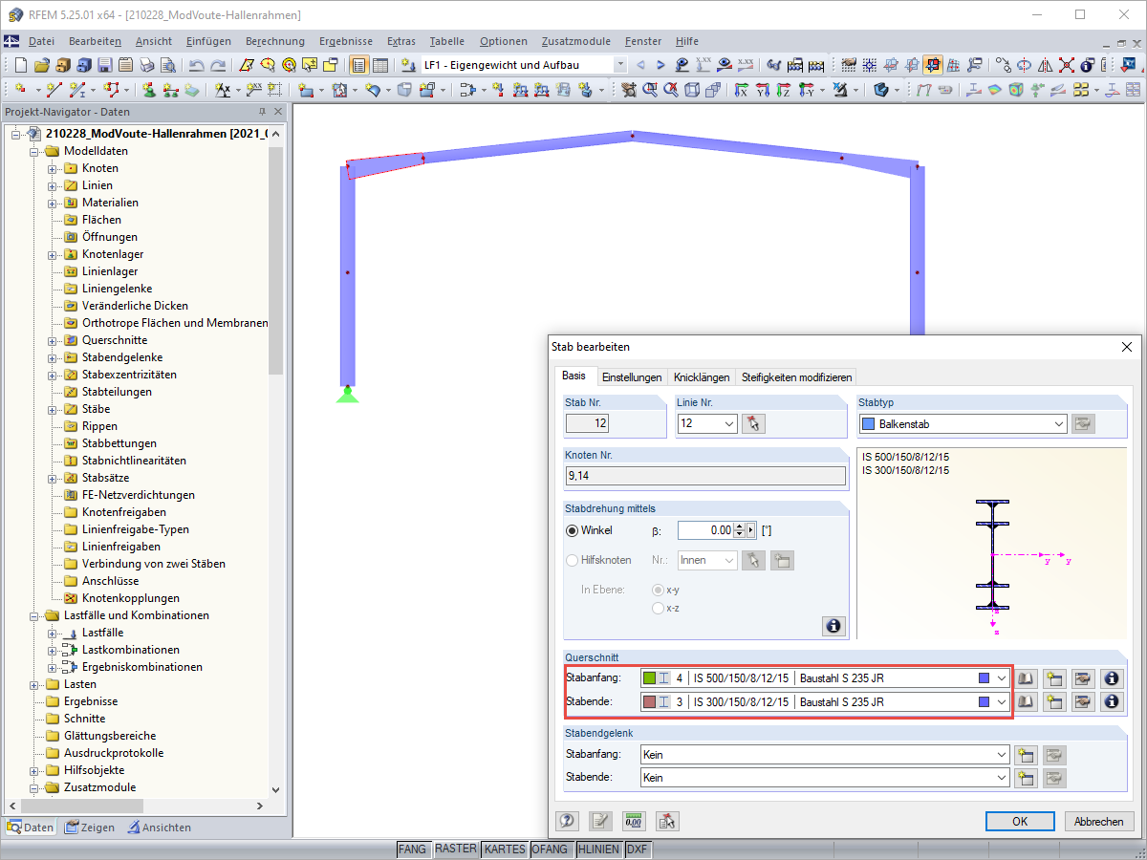Click the Undo arrow icon
Image resolution: width=1147 pixels, height=860 pixels.
(x=197, y=65)
